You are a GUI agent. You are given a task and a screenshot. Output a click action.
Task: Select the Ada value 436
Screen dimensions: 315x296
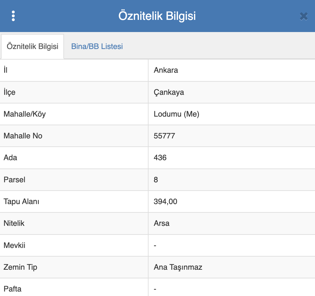coord(160,158)
